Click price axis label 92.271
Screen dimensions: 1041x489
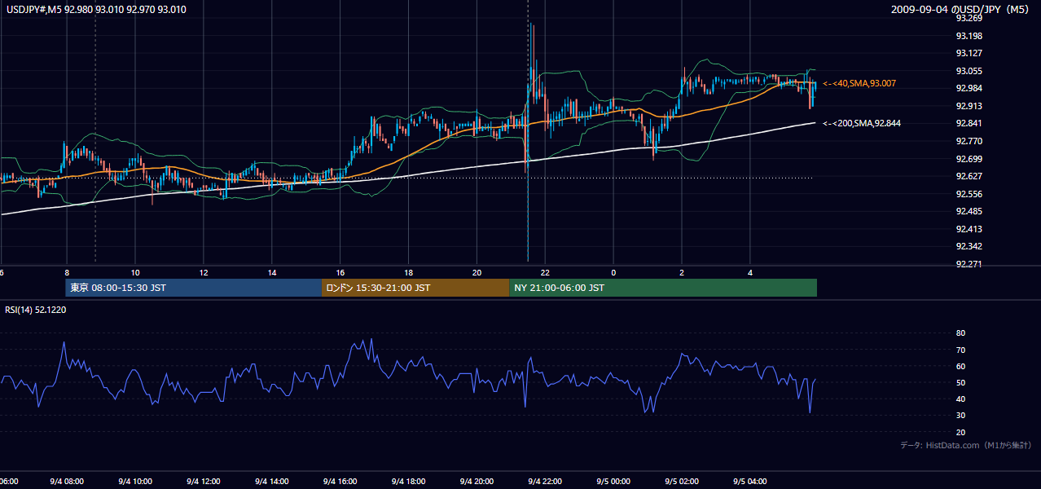(969, 264)
